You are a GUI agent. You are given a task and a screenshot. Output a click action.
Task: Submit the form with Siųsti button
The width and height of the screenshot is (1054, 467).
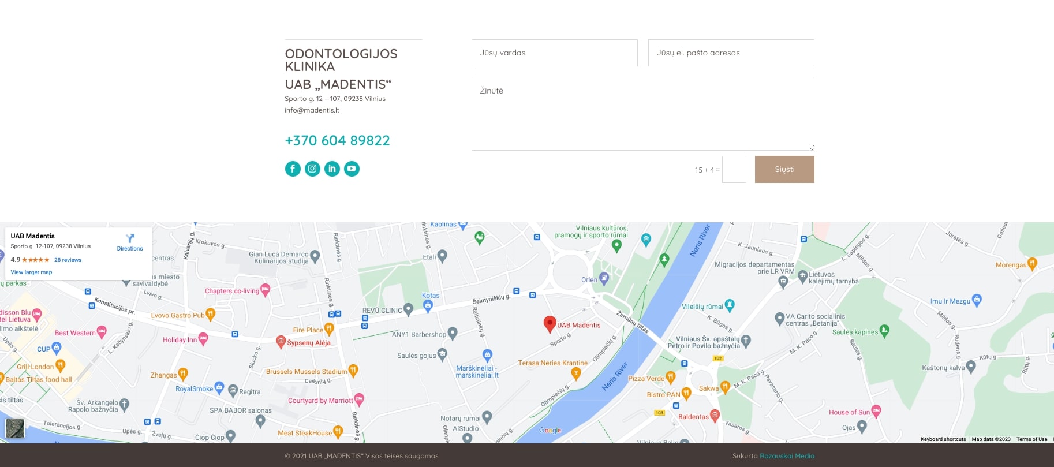[784, 170]
